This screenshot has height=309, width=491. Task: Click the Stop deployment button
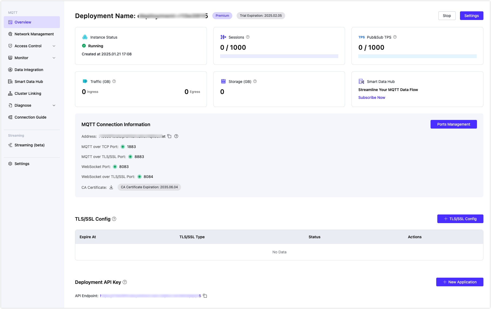447,16
